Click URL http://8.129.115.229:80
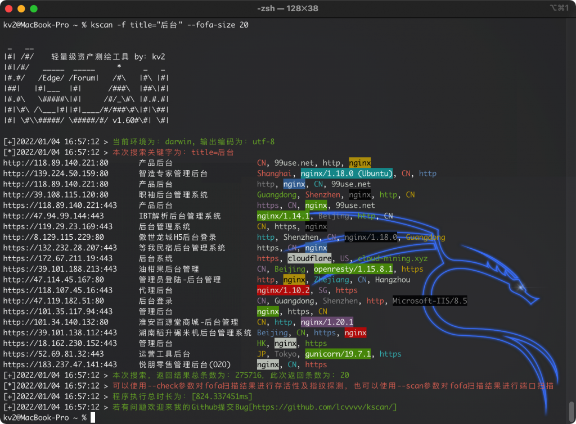 tap(53, 238)
